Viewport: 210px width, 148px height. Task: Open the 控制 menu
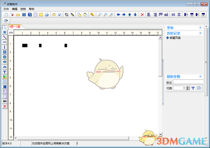23,9
